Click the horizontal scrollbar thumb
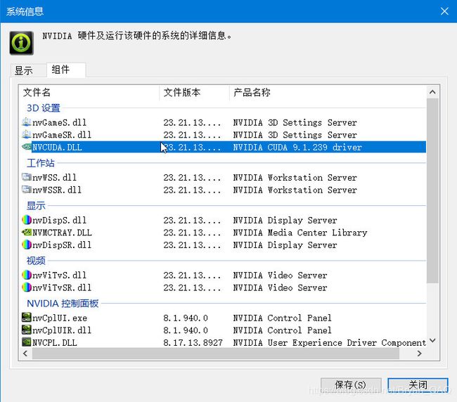The width and height of the screenshot is (457, 402). 216,354
